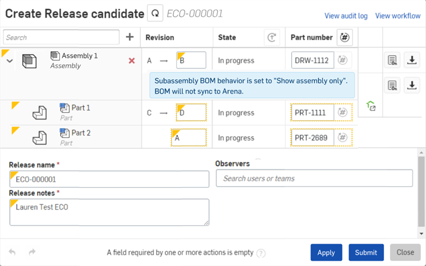Open the View workflow link
The width and height of the screenshot is (426, 266).
398,16
